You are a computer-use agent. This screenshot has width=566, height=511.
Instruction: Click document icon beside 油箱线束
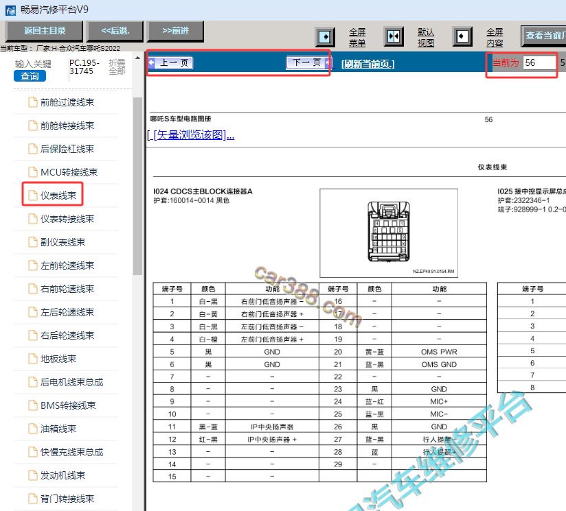point(33,429)
